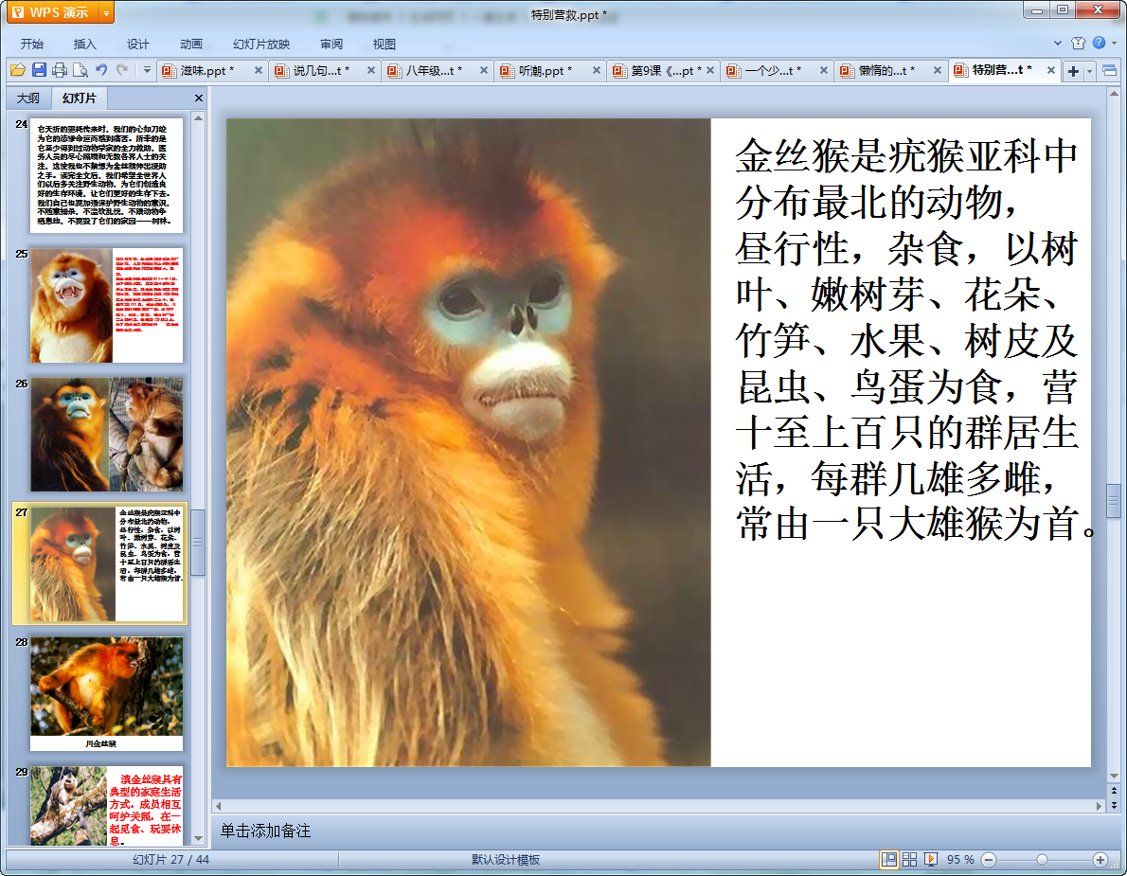
Task: Open the 开始 ribbon tab
Action: click(31, 44)
